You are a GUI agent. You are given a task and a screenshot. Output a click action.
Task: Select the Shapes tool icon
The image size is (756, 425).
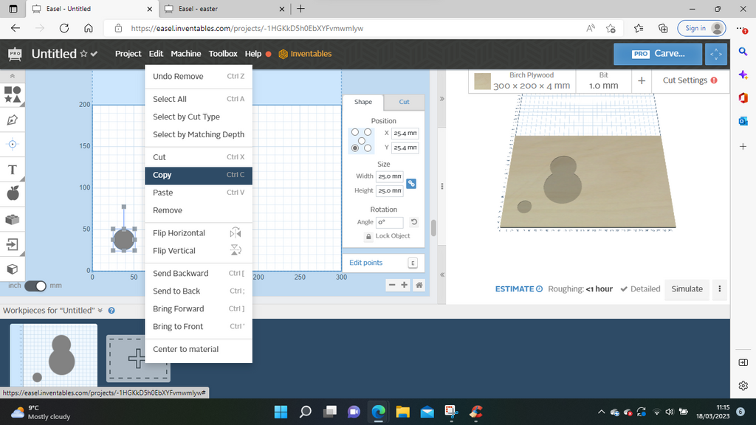click(13, 94)
